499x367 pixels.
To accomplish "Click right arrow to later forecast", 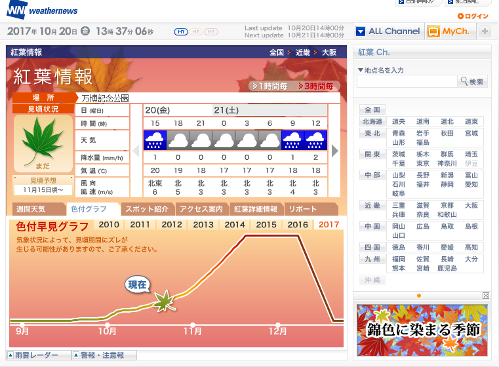I will pyautogui.click(x=334, y=151).
